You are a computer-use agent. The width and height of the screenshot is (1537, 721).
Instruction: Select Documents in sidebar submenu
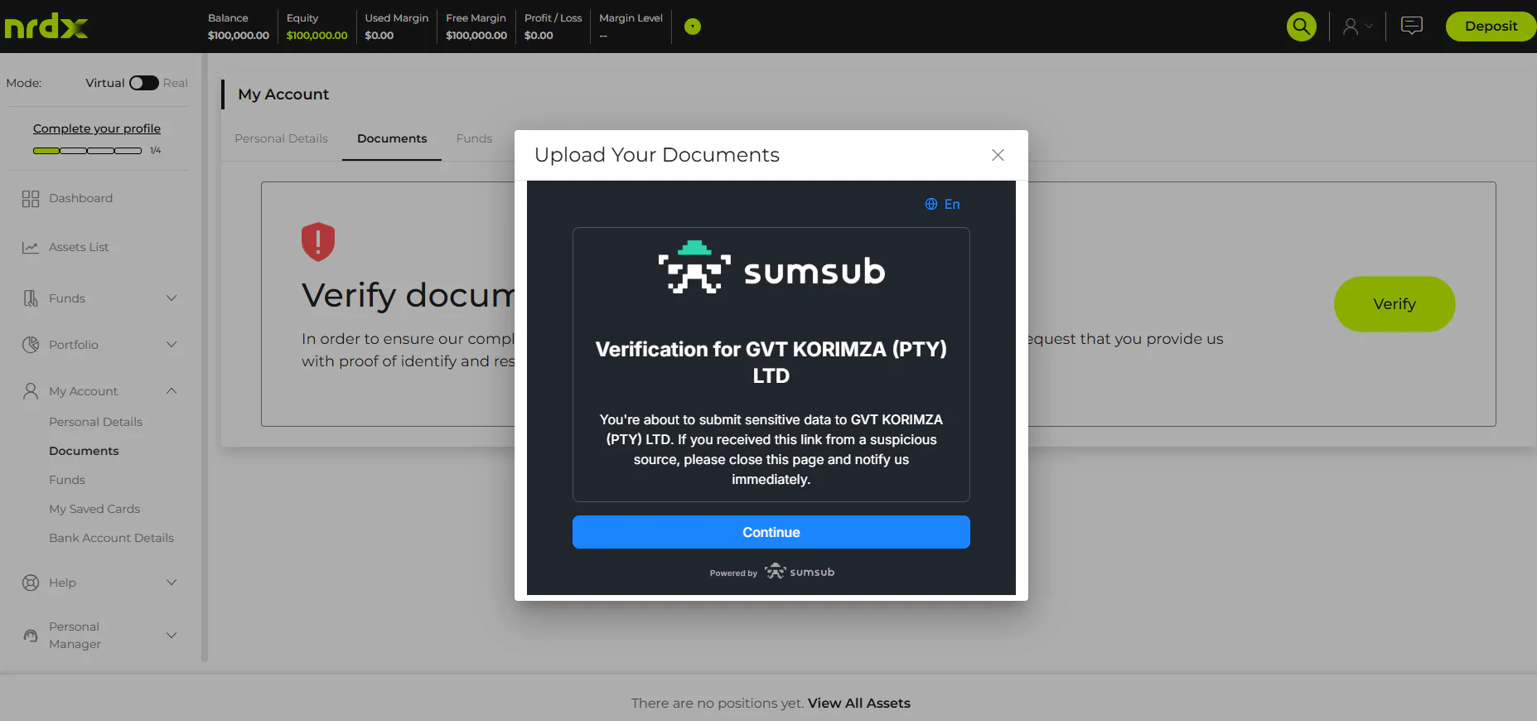tap(84, 451)
